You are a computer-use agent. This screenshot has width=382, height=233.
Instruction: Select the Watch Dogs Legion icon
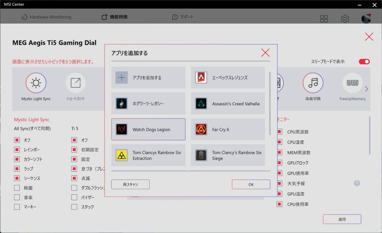tap(121, 129)
